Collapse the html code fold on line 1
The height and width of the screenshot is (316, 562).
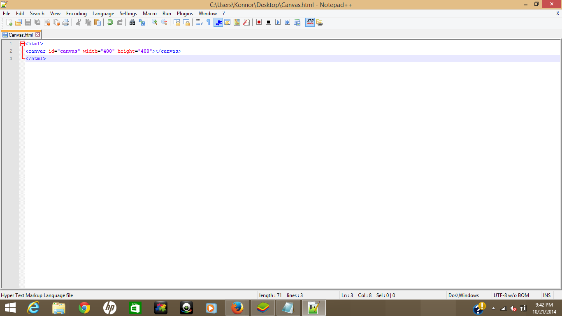point(22,43)
